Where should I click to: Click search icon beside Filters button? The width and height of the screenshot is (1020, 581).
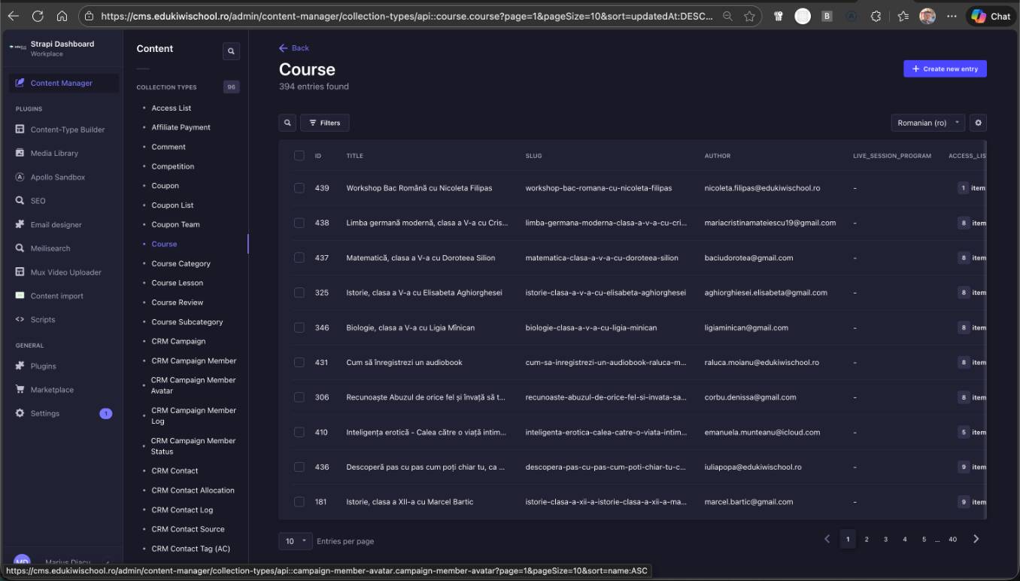click(x=287, y=123)
